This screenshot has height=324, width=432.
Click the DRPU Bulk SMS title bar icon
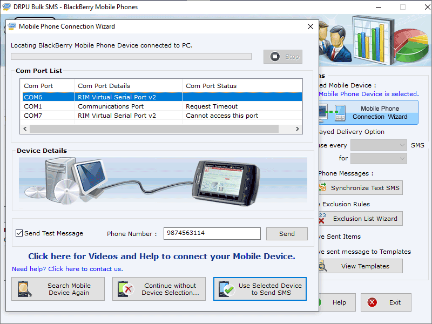tap(6, 7)
